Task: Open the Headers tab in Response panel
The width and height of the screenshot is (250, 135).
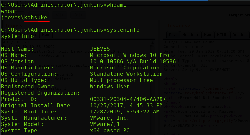Action: click(x=190, y=35)
